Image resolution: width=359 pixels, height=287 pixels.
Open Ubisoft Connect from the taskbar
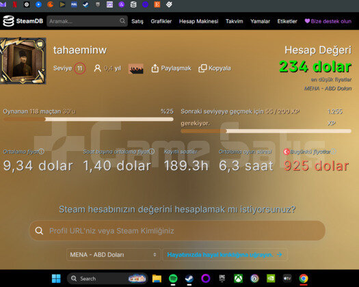254,279
